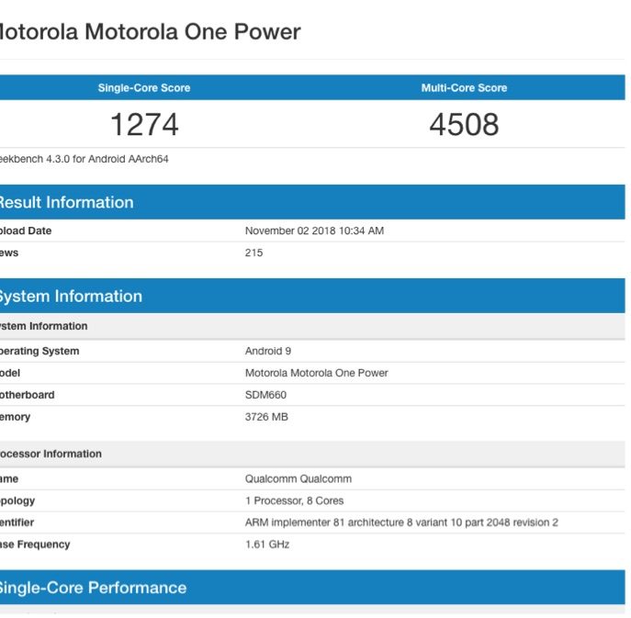Click the multi-core score value 4508

[x=464, y=124]
